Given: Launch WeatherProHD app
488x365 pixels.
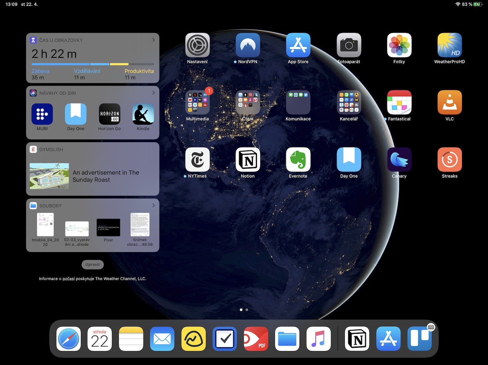Looking at the screenshot, I should [x=450, y=45].
